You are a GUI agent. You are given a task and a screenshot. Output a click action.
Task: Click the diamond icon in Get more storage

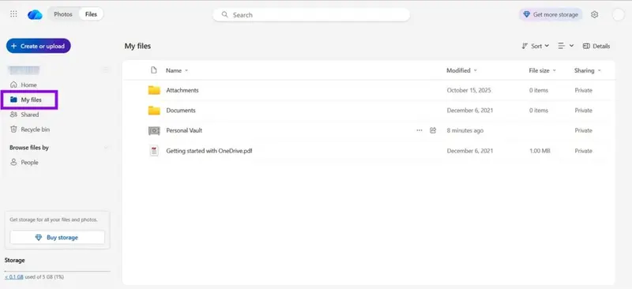coord(526,14)
